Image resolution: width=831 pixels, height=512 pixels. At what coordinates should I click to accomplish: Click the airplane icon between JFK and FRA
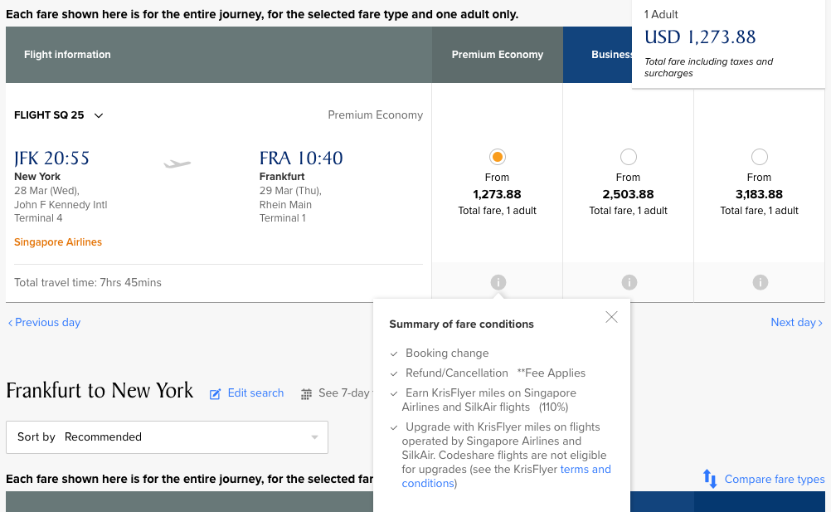click(x=177, y=163)
